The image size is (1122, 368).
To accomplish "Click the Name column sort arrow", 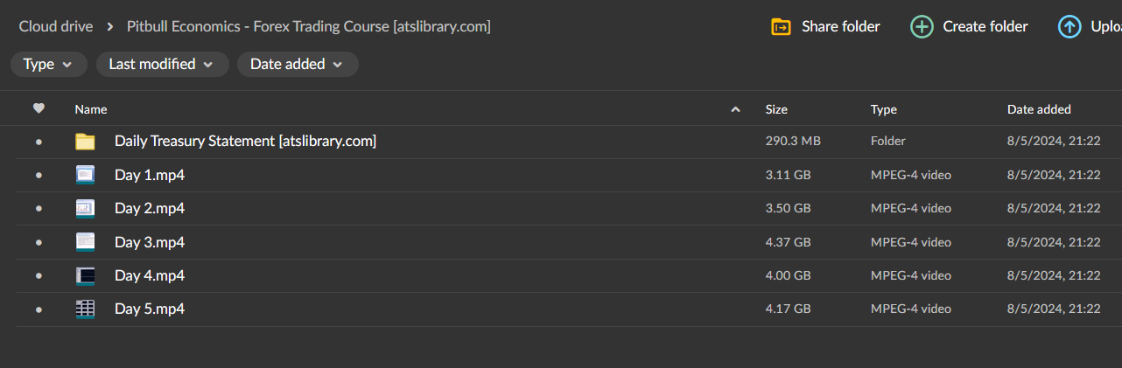I will tap(735, 109).
